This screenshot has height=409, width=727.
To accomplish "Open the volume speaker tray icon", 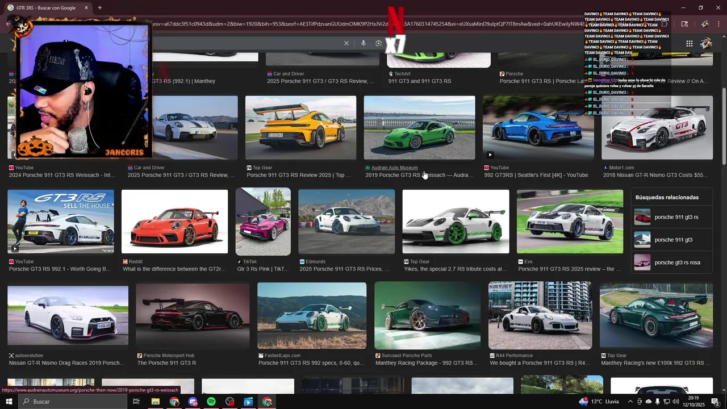I will (x=676, y=402).
